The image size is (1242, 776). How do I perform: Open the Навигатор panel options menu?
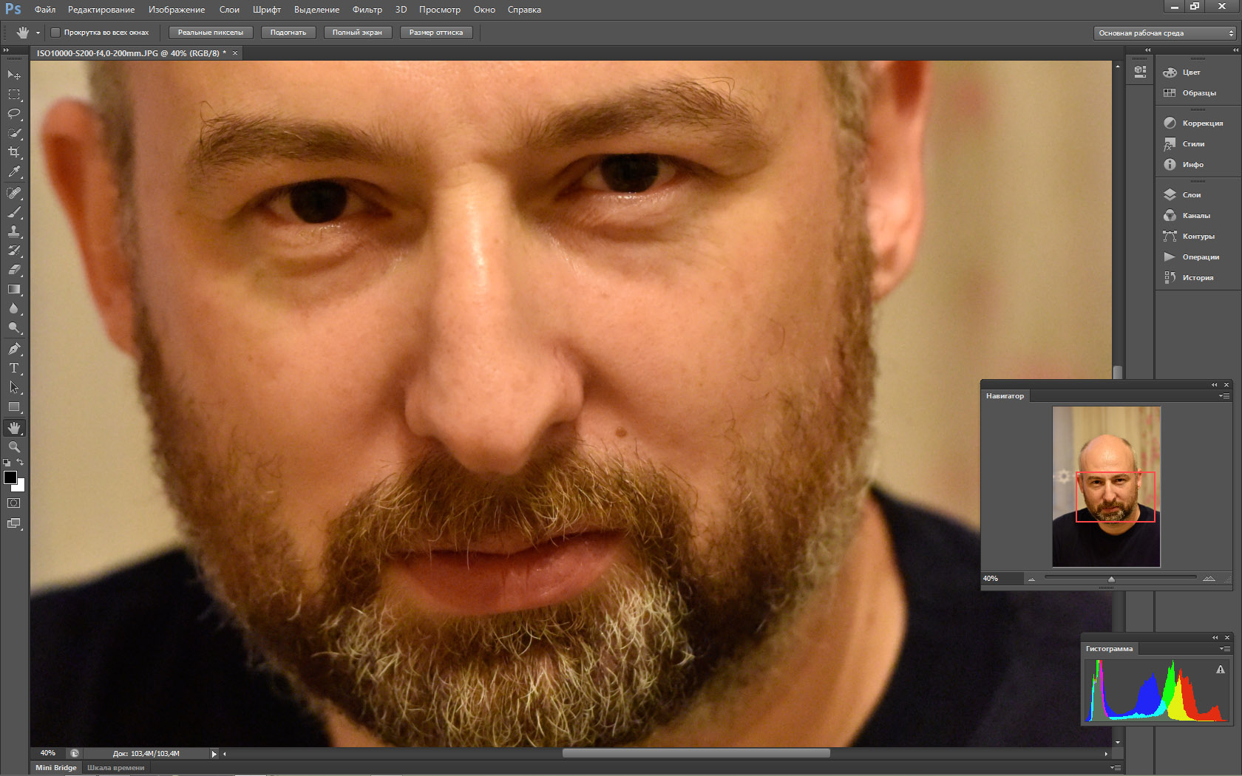pos(1224,396)
